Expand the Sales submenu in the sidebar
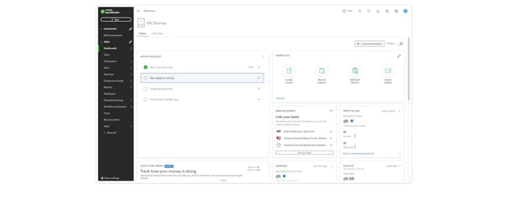 coord(131,68)
